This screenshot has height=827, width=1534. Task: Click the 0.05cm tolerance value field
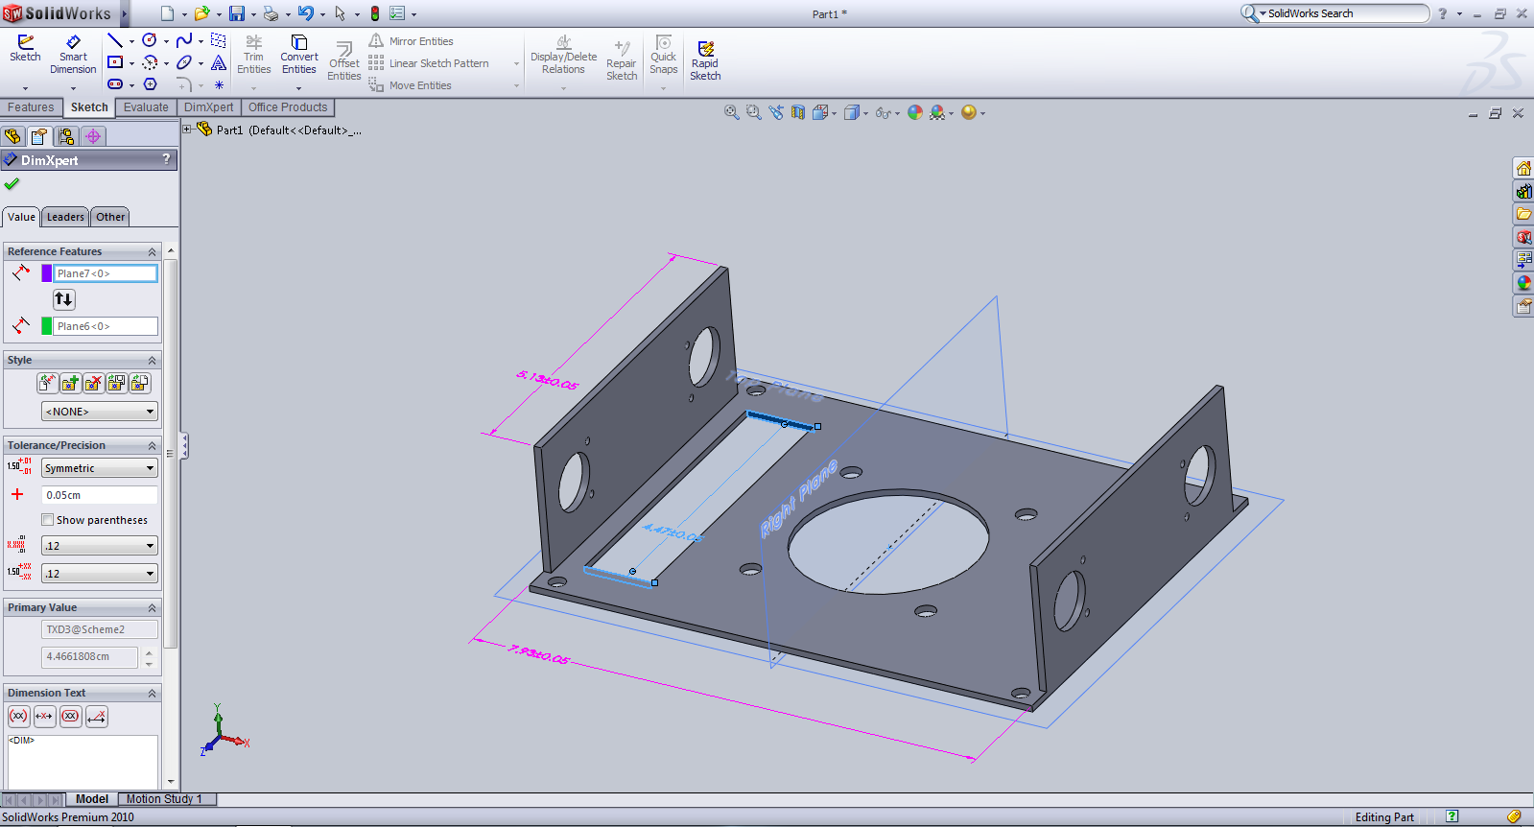(x=99, y=495)
